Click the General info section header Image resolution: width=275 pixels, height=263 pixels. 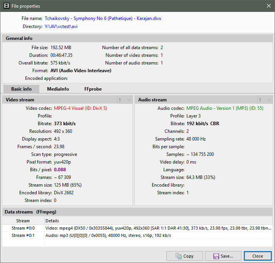(137, 38)
